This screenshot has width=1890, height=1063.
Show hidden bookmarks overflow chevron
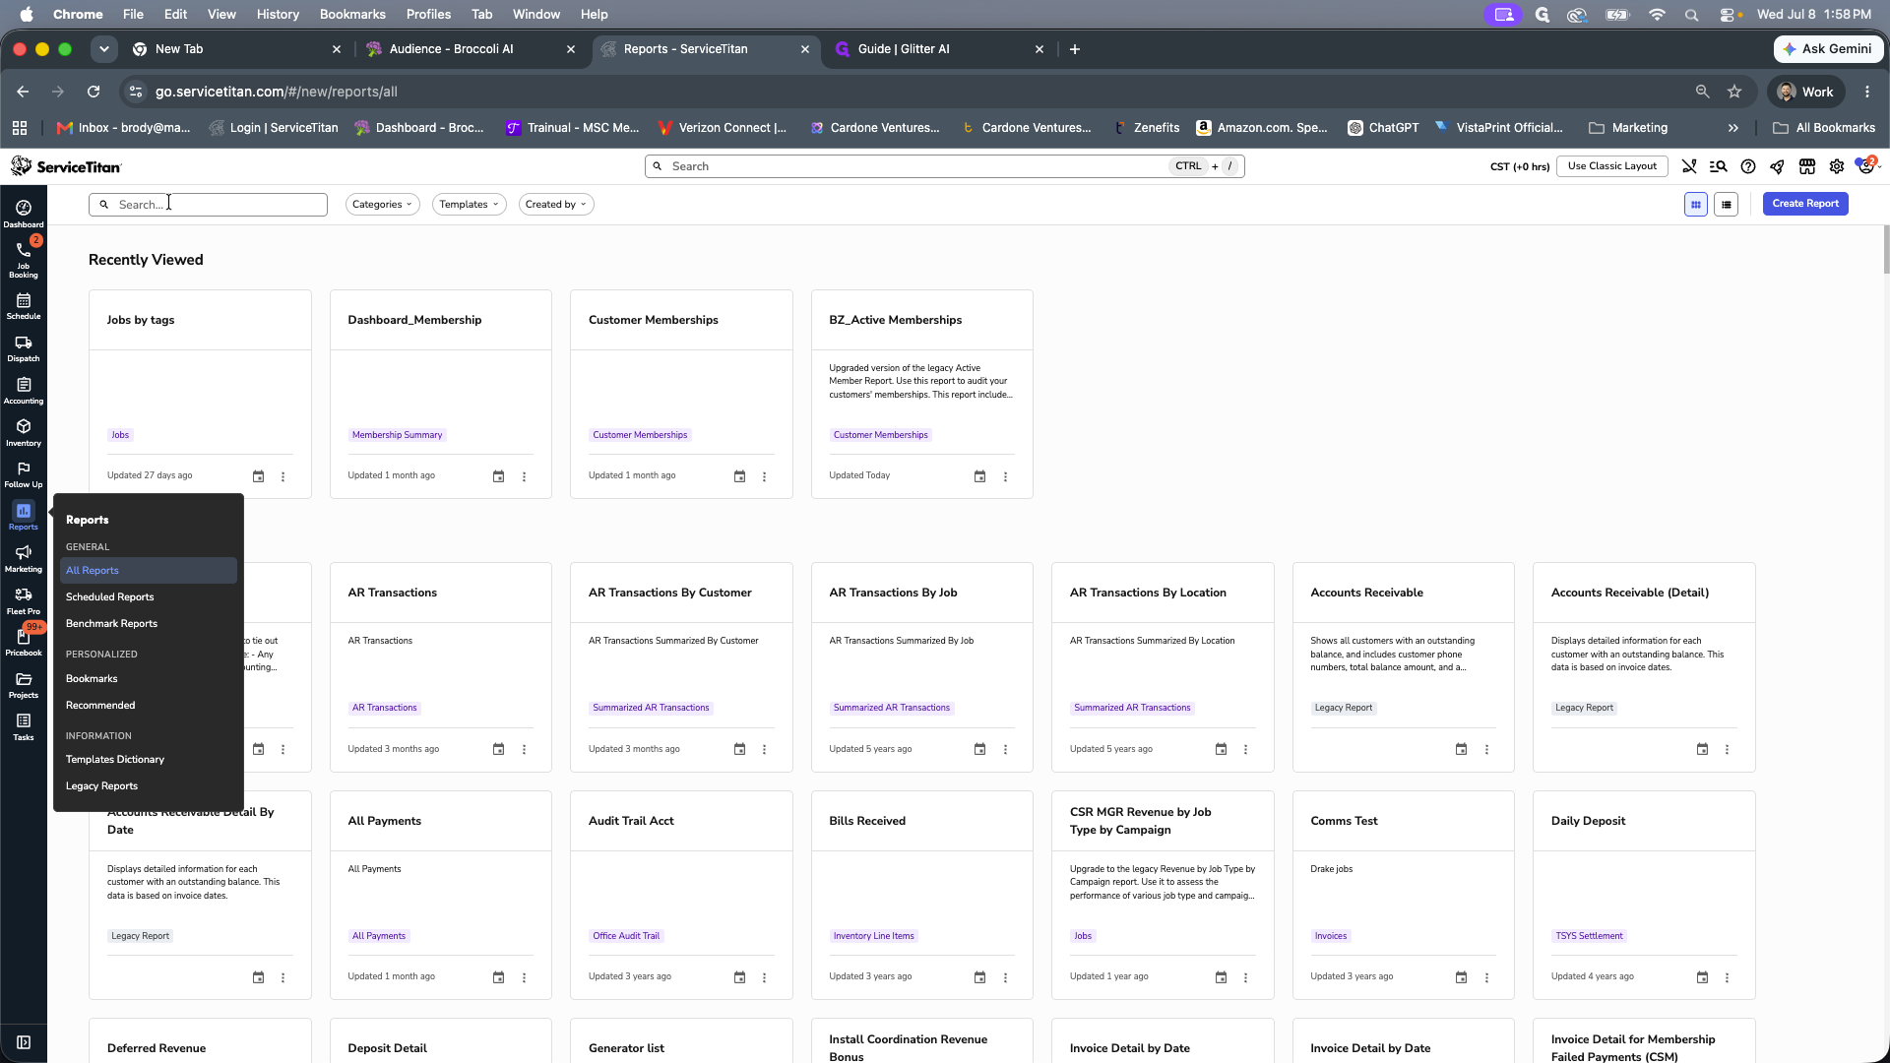pyautogui.click(x=1732, y=128)
